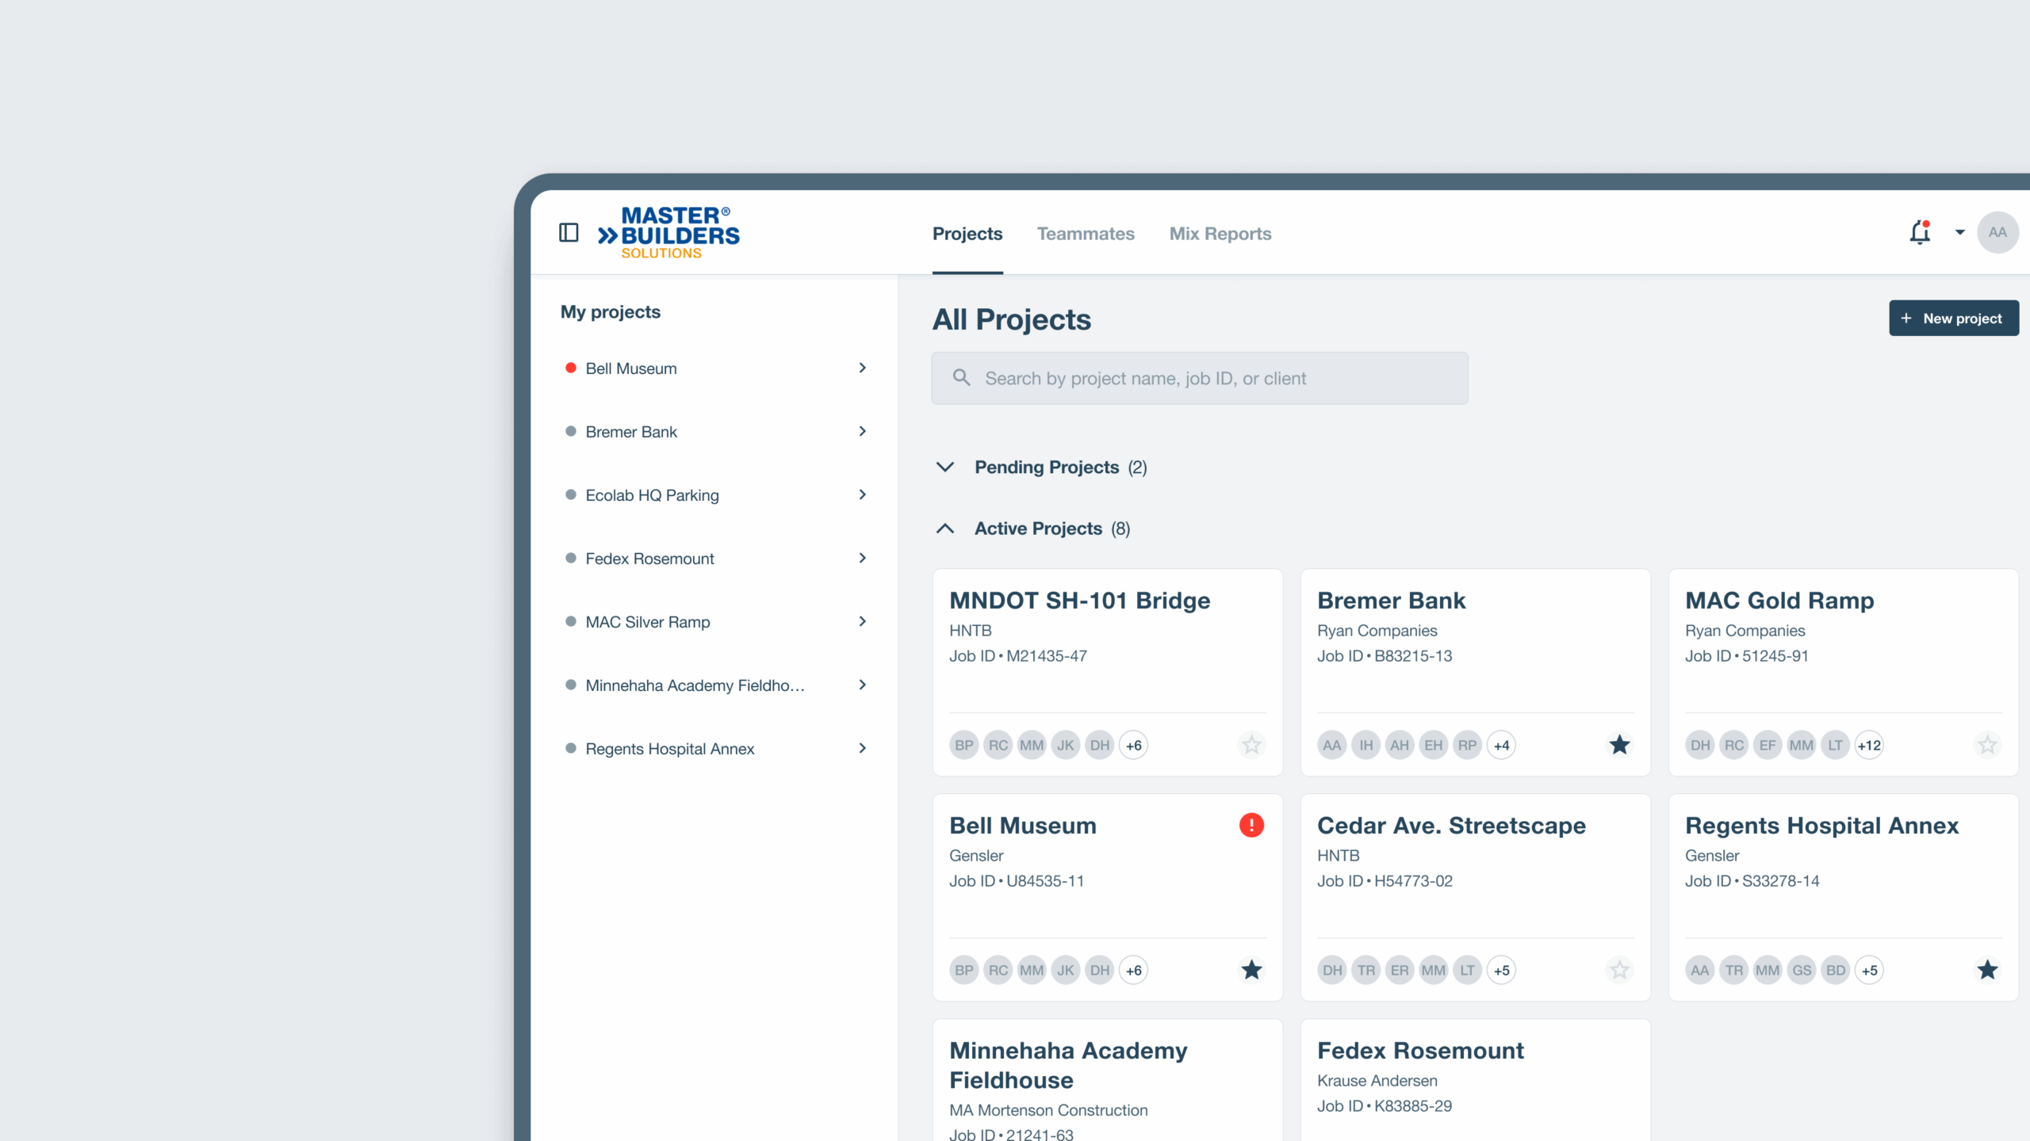Unstar the Regents Hospital Annex project card
2030x1141 pixels.
pos(1987,970)
